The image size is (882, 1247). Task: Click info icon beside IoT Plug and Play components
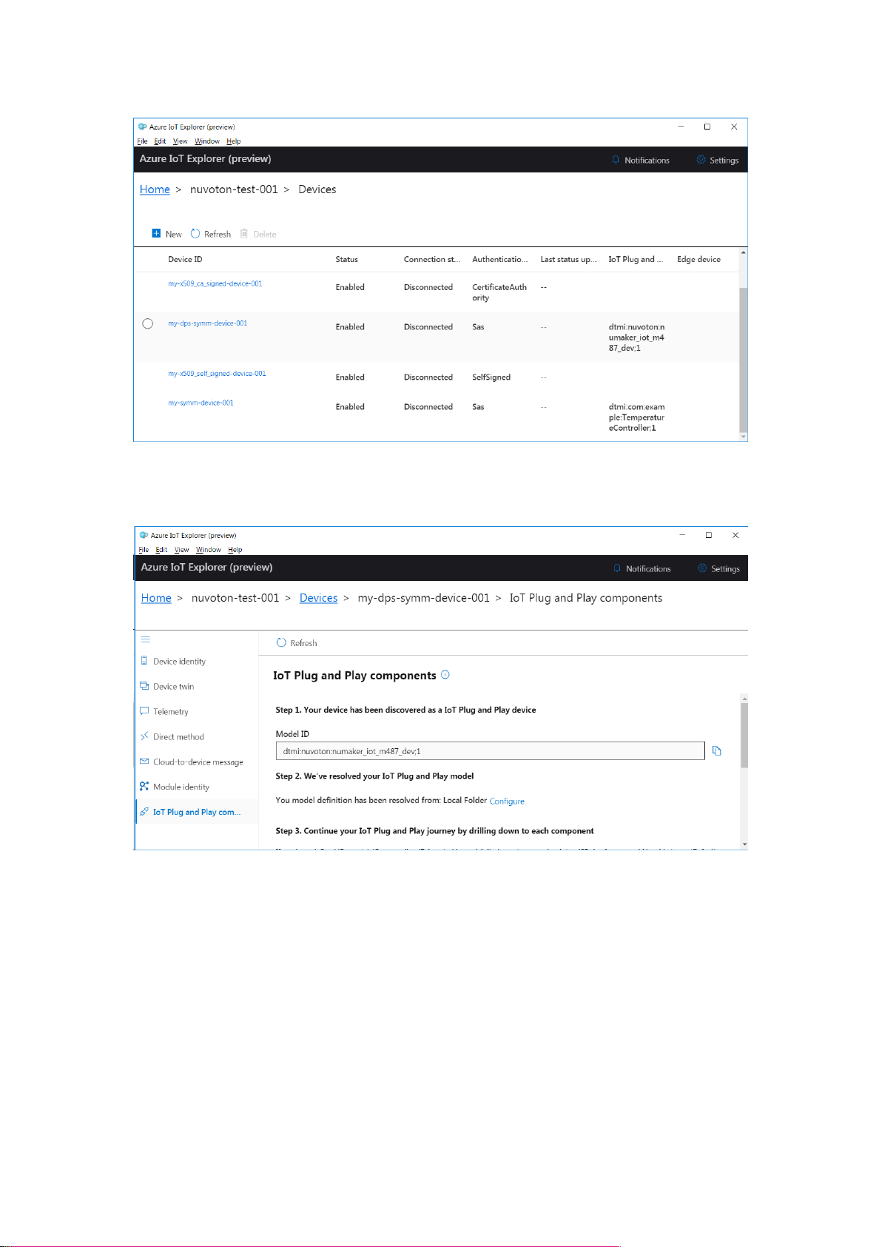pos(445,674)
